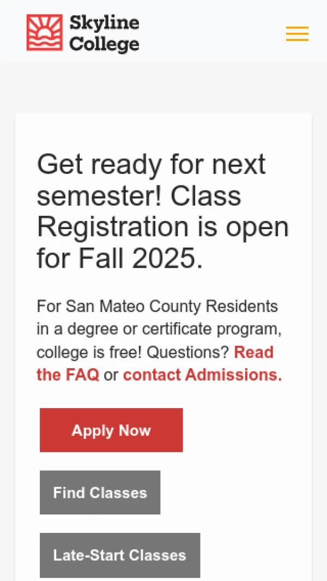Select the Late-Start Classes button
This screenshot has height=581, width=327.
point(120,555)
